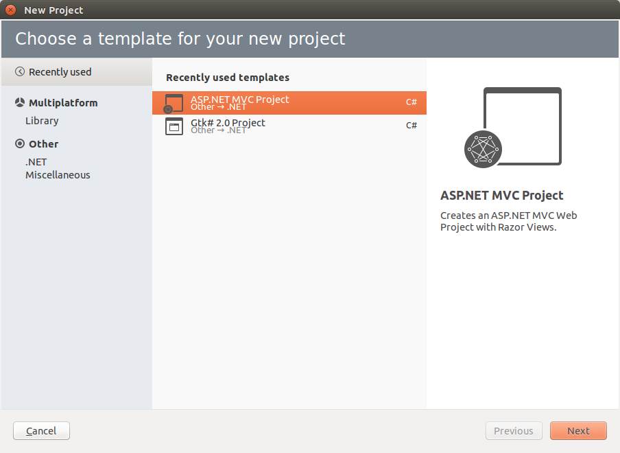Click the C# language label for ASP.NET MVC
Viewport: 620px width, 453px height.
coord(412,102)
